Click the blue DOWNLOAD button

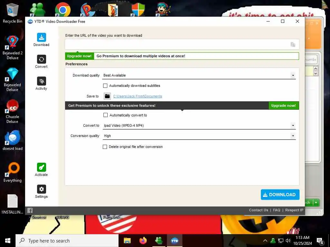[280, 195]
